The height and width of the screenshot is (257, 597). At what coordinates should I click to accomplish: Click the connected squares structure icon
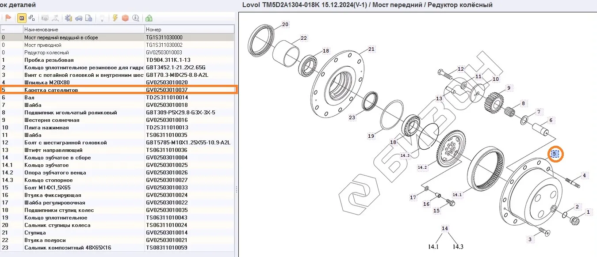(x=32, y=18)
